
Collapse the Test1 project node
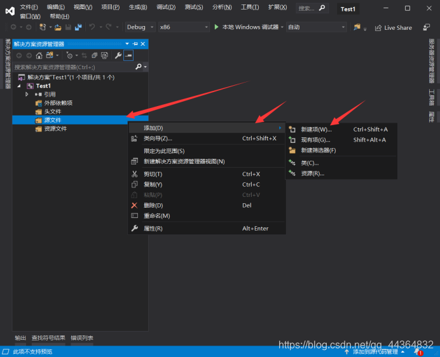pyautogui.click(x=19, y=86)
